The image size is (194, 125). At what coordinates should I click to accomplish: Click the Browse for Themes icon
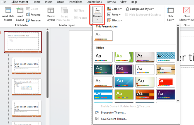(x=97, y=112)
